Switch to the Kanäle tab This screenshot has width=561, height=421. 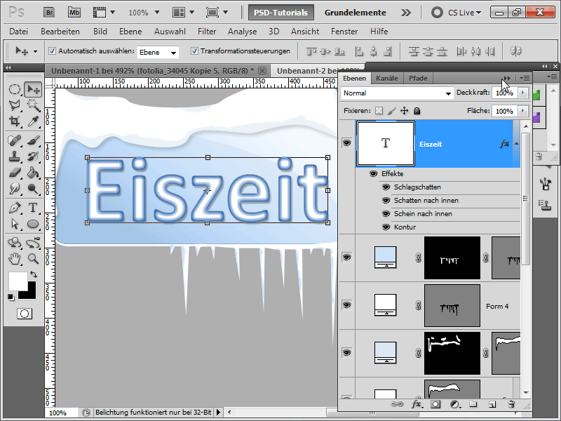[387, 79]
